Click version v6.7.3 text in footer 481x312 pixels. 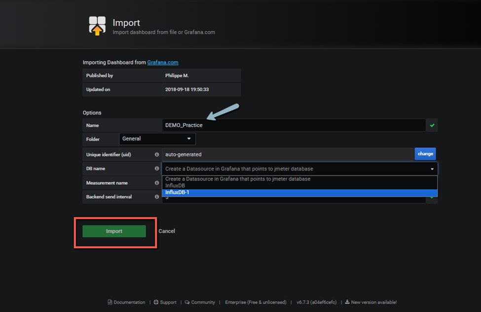click(x=316, y=302)
